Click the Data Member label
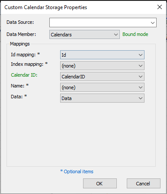167x194 pixels. coord(21,34)
